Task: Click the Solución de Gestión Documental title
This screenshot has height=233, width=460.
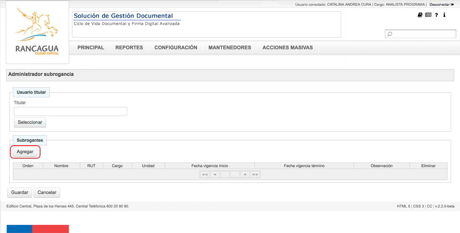Action: click(123, 16)
